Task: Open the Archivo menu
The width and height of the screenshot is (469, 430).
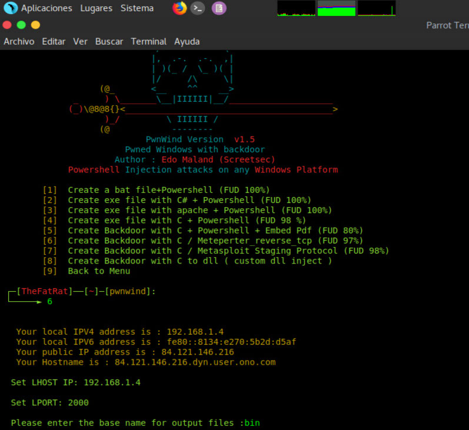Action: [19, 42]
